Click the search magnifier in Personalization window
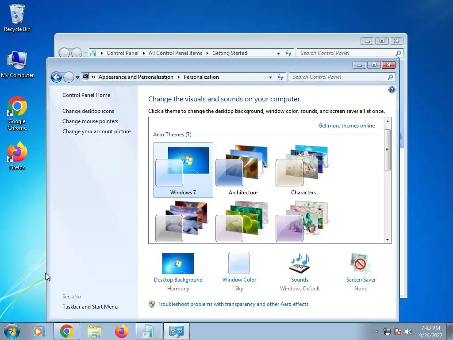 coord(390,77)
